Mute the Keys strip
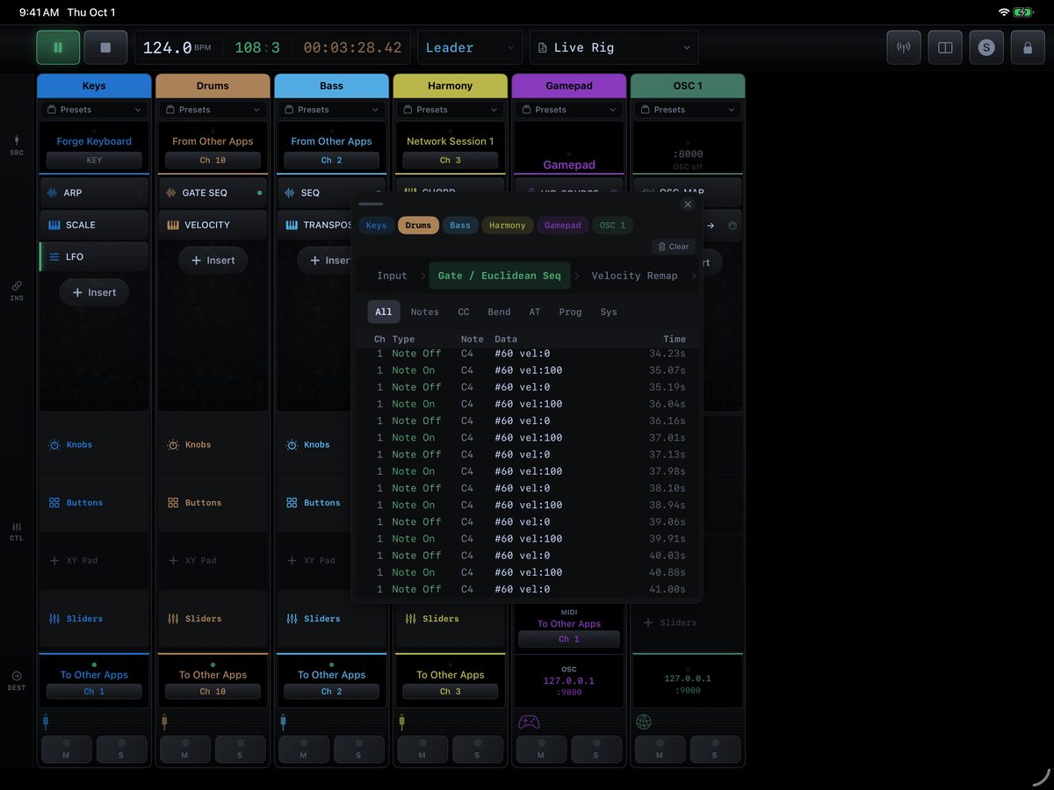1054x790 pixels. pyautogui.click(x=66, y=750)
